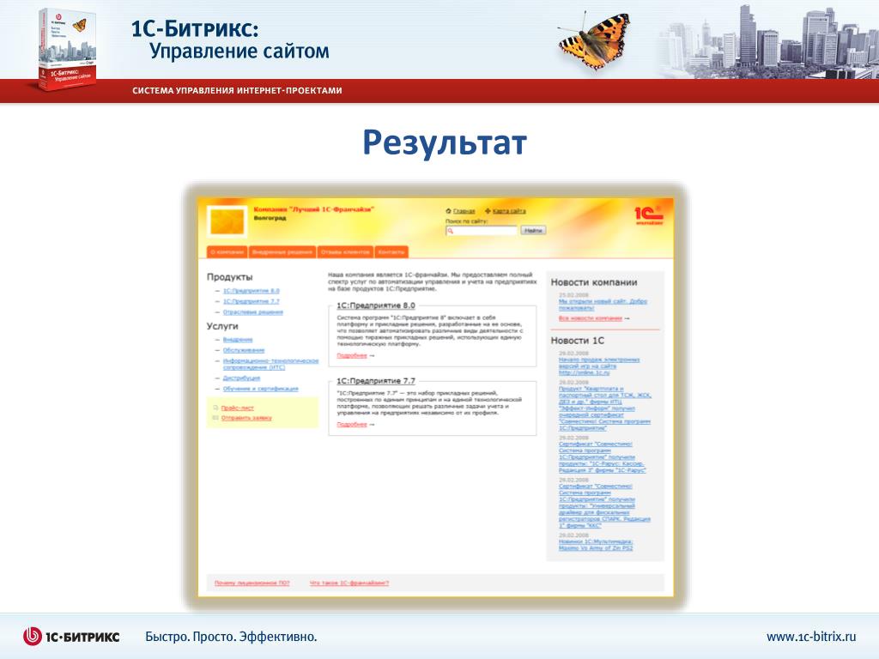Click Подробнее under 1С:Предприятие 8.0 block
The width and height of the screenshot is (879, 659).
point(351,356)
